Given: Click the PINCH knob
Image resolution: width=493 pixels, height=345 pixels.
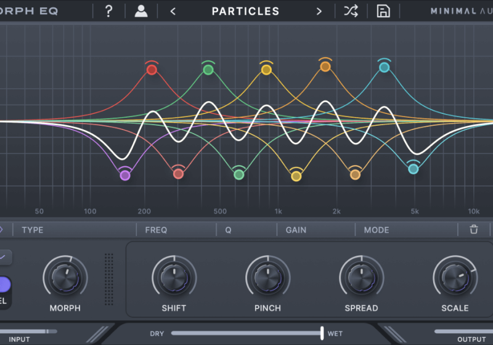Looking at the screenshot, I should pyautogui.click(x=268, y=278).
